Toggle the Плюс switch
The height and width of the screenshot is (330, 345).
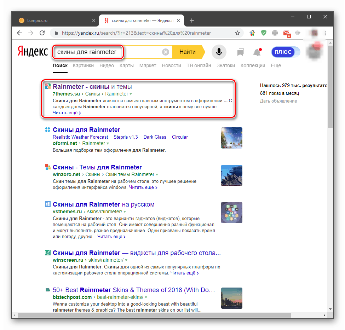pyautogui.click(x=286, y=52)
